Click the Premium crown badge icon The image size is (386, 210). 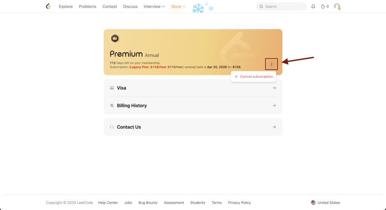pos(115,38)
